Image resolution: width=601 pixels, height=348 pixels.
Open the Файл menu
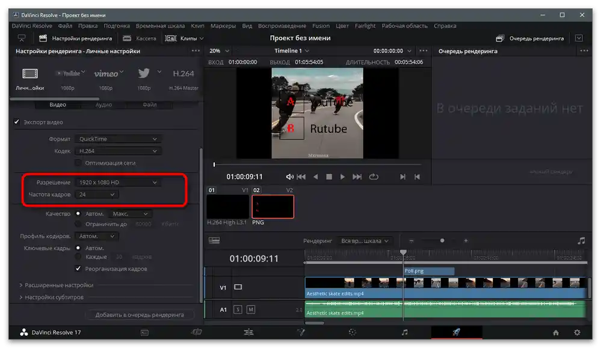(x=65, y=26)
